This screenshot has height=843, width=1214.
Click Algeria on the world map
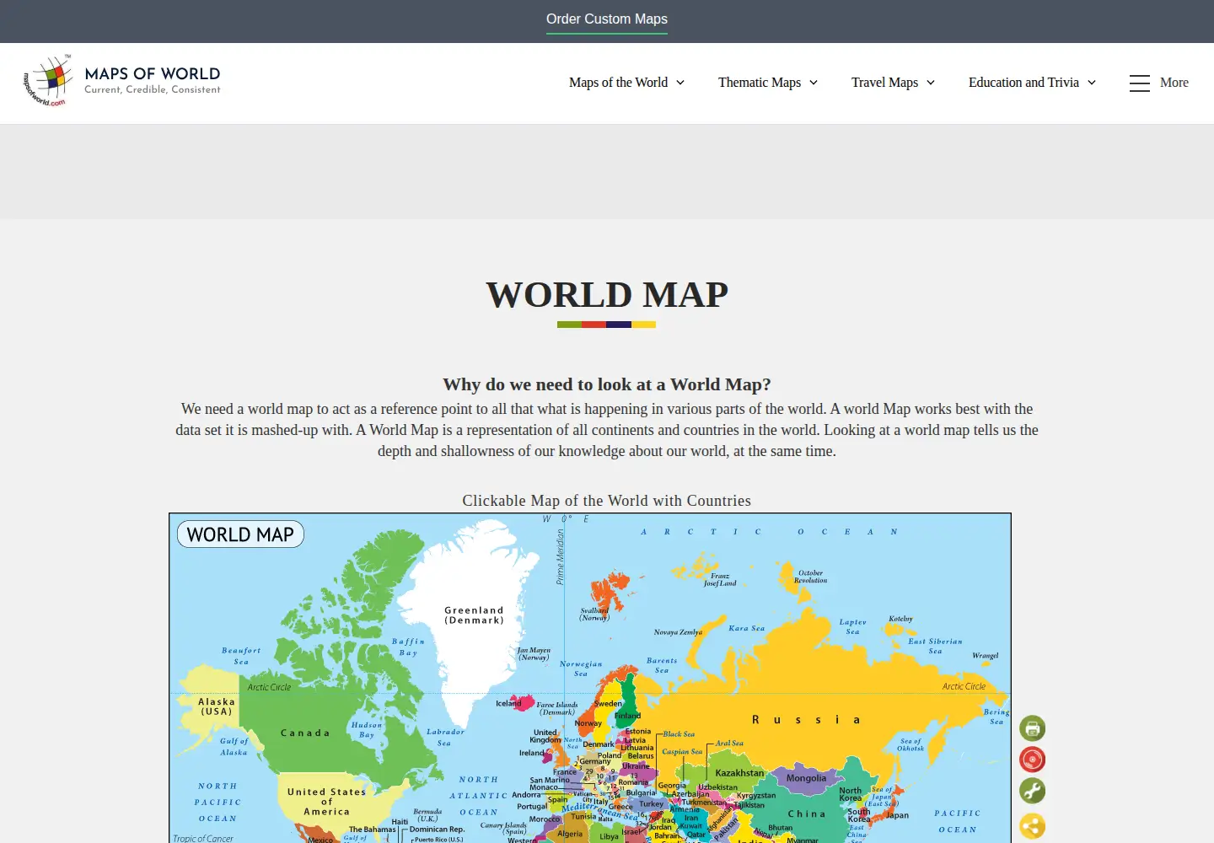[x=570, y=834]
